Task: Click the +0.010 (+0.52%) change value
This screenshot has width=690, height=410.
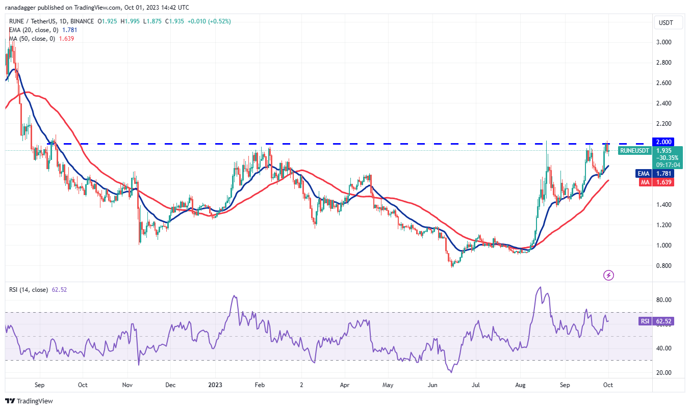Action: tap(210, 21)
